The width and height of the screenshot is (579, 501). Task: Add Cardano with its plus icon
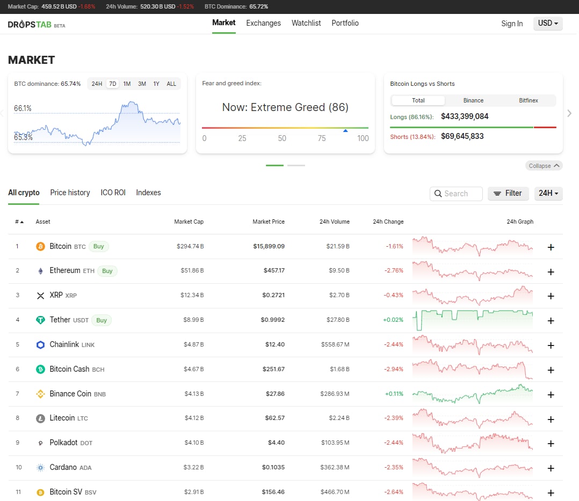pos(551,468)
